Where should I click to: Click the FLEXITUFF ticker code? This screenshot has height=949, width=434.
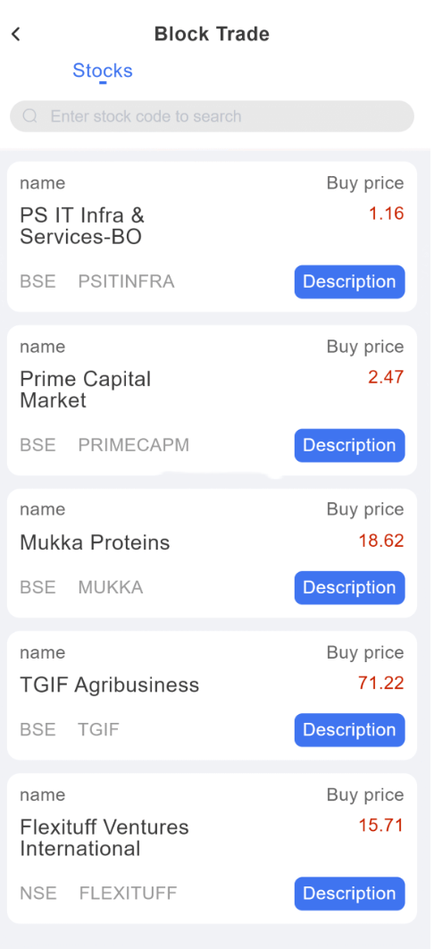coord(128,894)
